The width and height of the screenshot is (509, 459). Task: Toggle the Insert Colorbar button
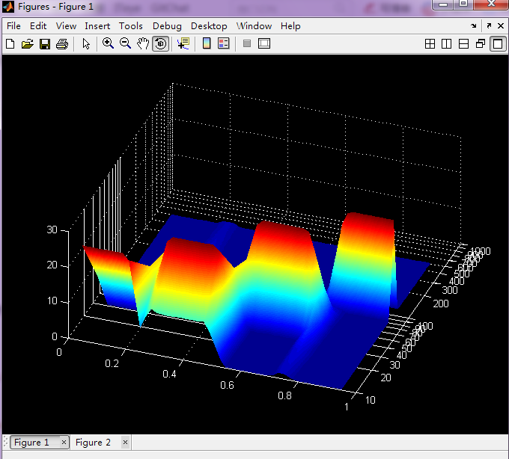[207, 44]
